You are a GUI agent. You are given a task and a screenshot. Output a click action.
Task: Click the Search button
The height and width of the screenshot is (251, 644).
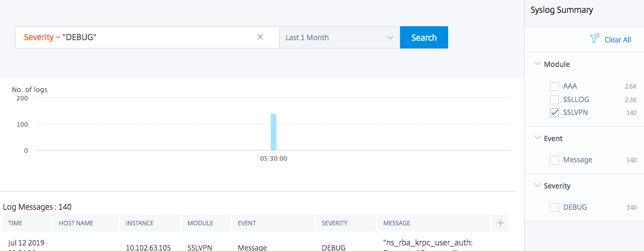[x=424, y=37]
